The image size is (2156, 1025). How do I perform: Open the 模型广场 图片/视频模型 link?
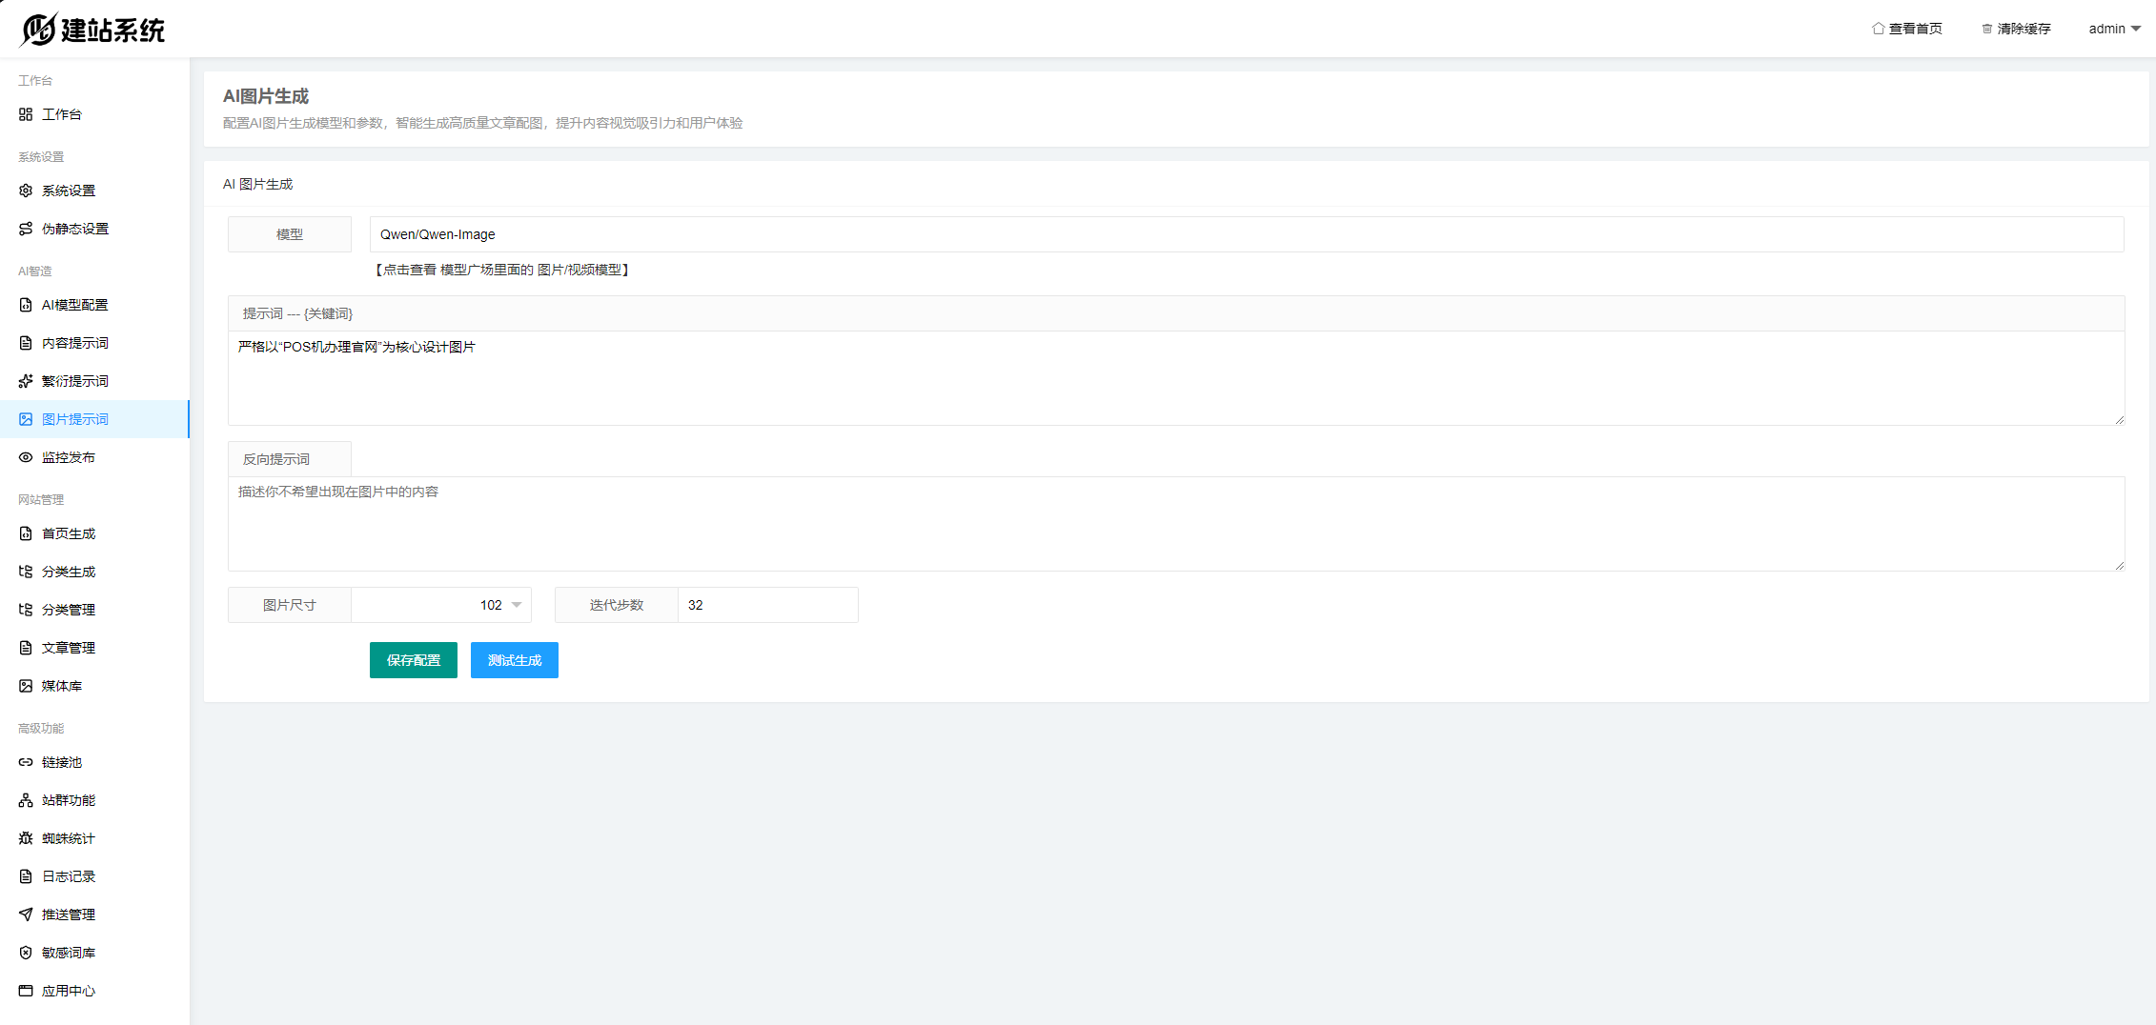pos(502,270)
